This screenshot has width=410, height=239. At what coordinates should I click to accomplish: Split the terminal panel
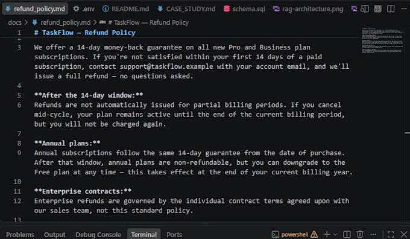(347, 234)
